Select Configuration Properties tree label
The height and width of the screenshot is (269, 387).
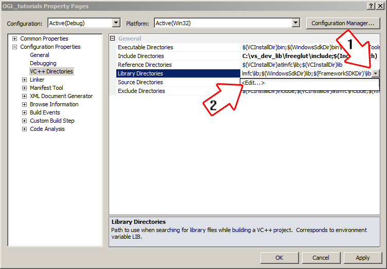tap(50, 47)
